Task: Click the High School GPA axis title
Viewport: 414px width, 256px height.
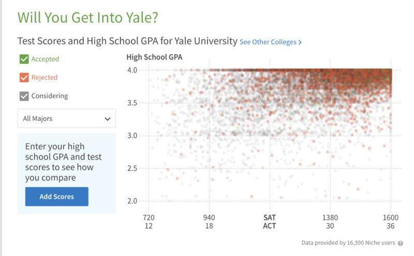Action: point(154,57)
